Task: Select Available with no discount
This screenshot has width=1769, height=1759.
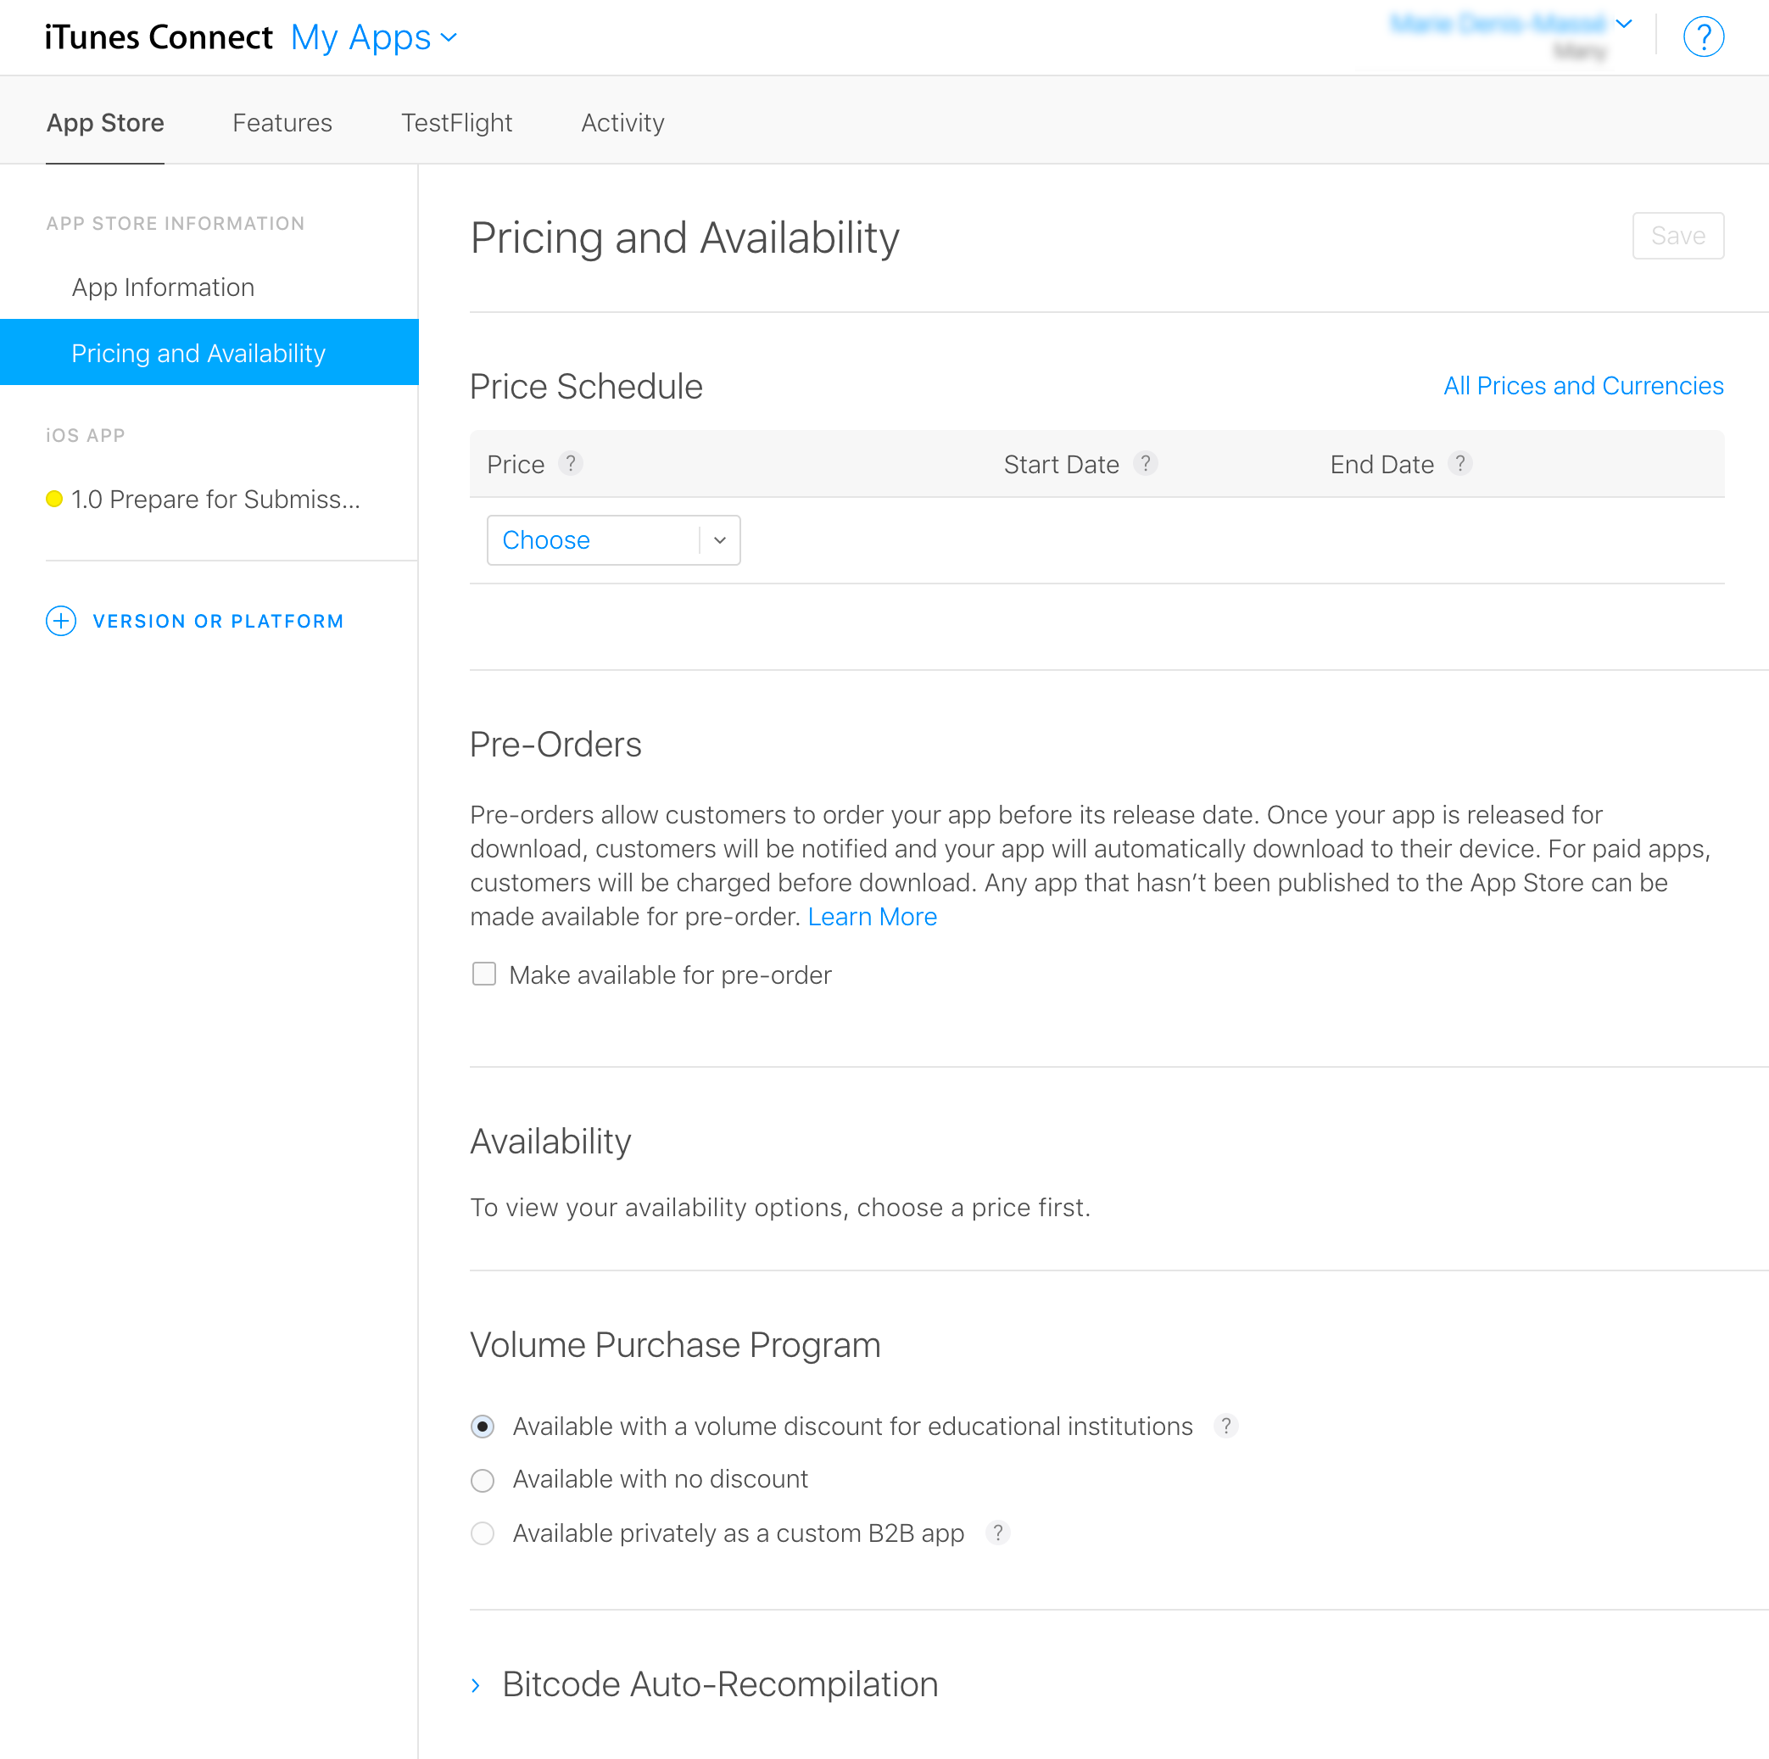Action: [x=483, y=1480]
